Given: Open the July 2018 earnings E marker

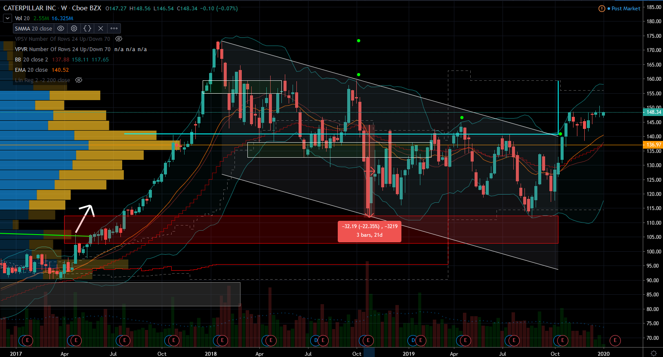Looking at the screenshot, I should point(323,340).
